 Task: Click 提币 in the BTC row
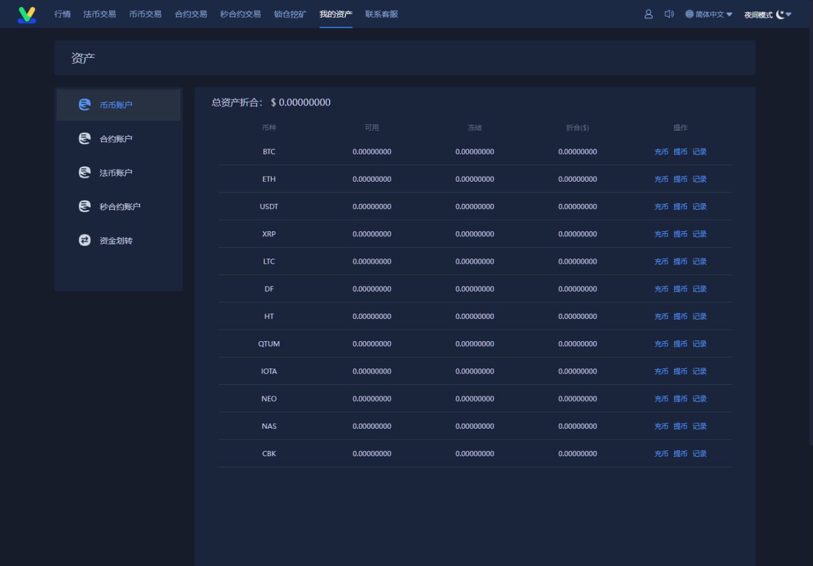(x=680, y=152)
